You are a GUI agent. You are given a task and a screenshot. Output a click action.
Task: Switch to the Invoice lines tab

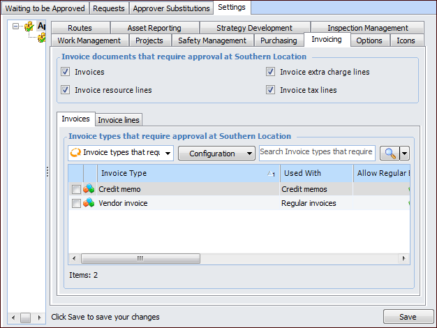pos(119,120)
